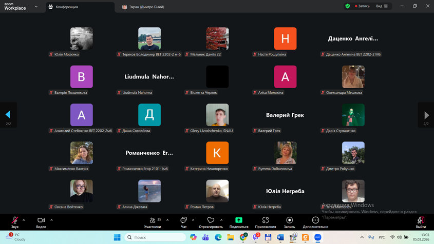The image size is (434, 244).
Task: Open the Приложения apps icon
Action: point(266,220)
